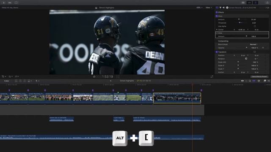
Task: Click the Share export icon
Action: [267, 3]
